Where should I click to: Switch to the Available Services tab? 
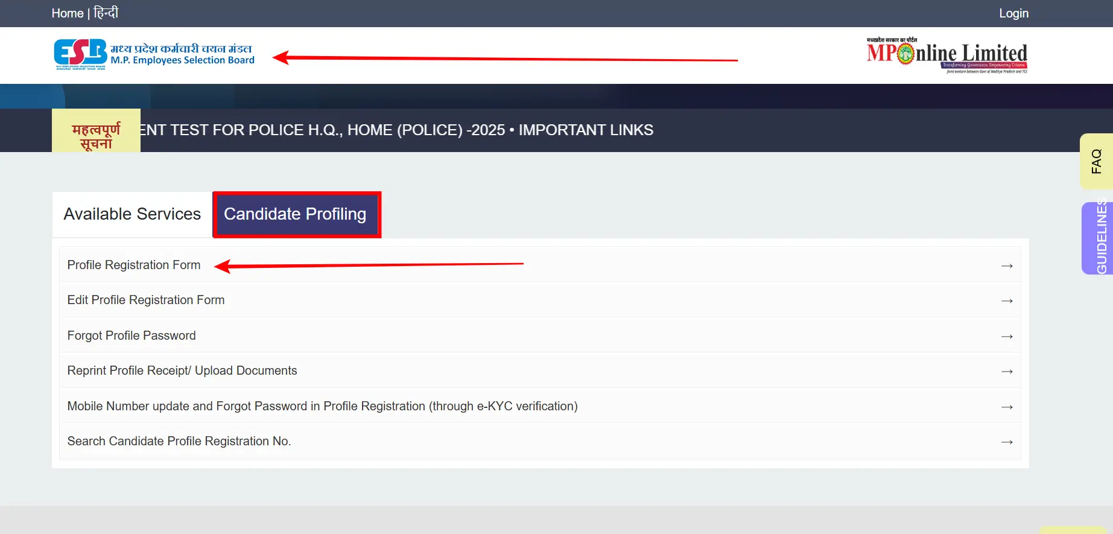(132, 214)
